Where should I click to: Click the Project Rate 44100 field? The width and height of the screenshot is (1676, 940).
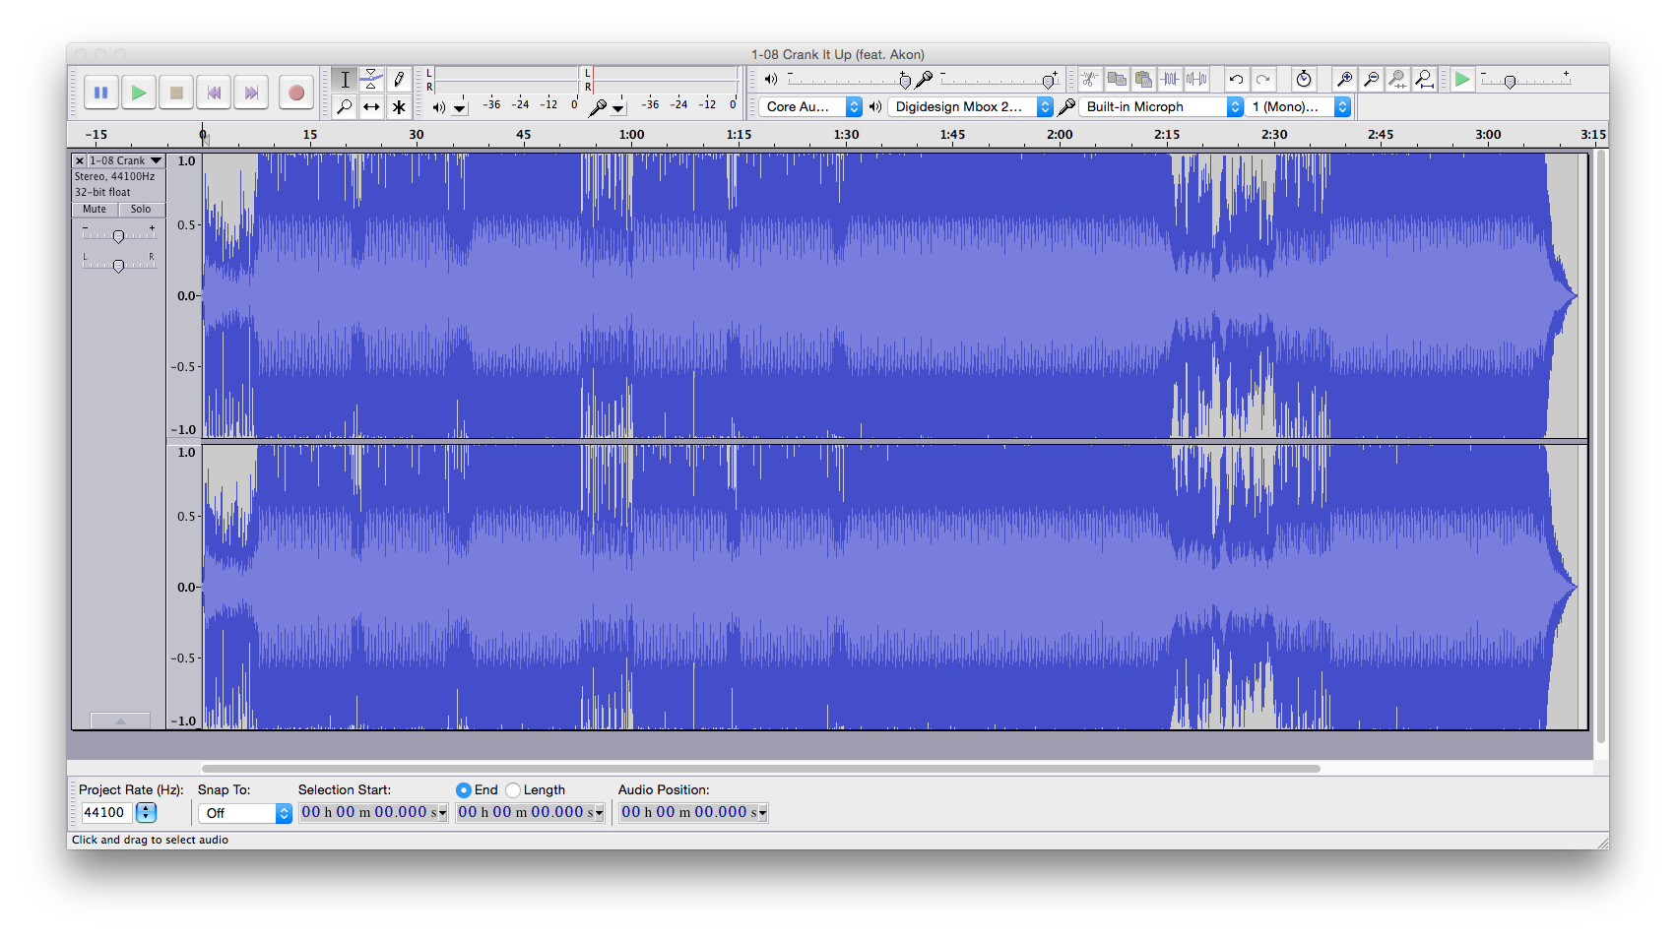click(104, 812)
